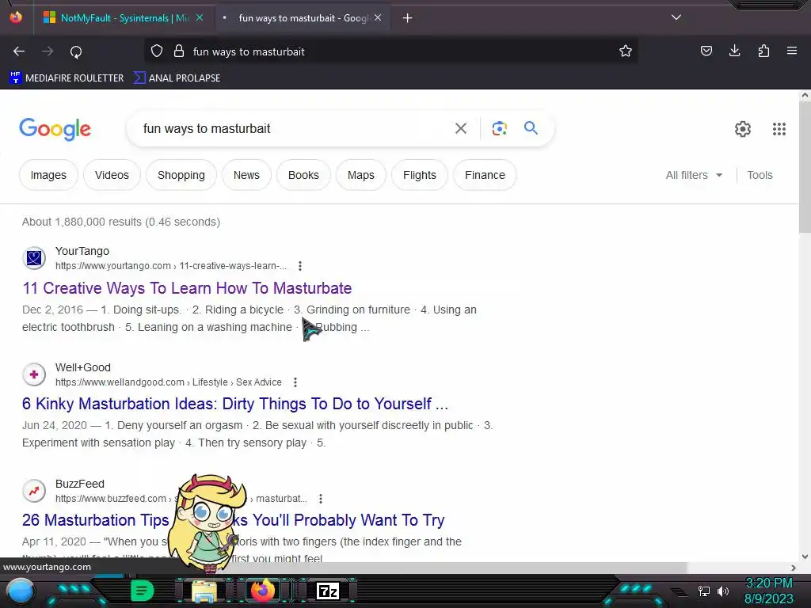Open the more options dots for BuzzFeed result
The image size is (811, 608).
tap(321, 499)
